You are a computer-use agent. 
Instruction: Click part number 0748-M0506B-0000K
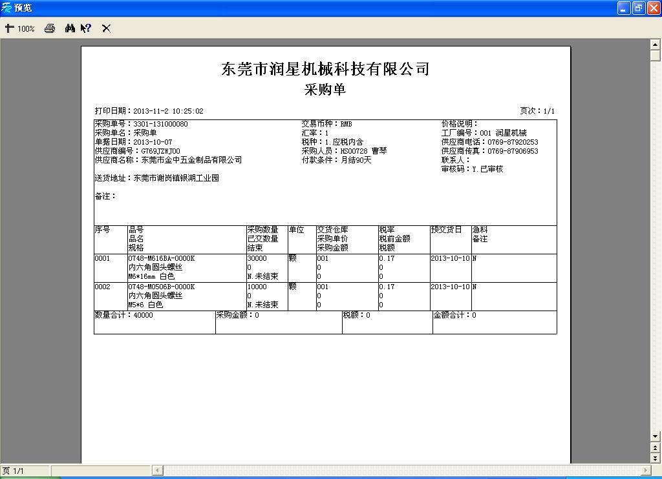[x=161, y=287]
